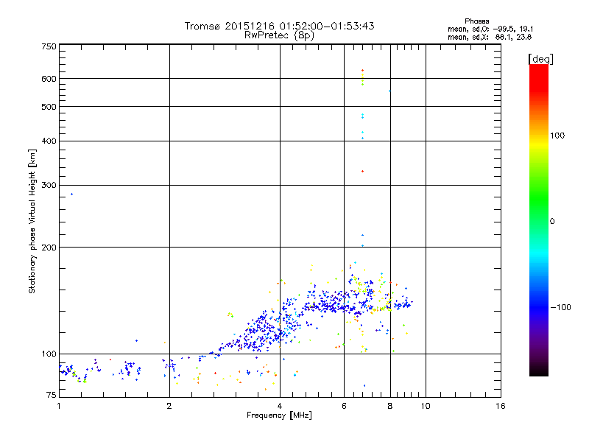Image resolution: width=589 pixels, height=442 pixels.
Task: Click x-axis tick label '8'
Action: tap(390, 406)
